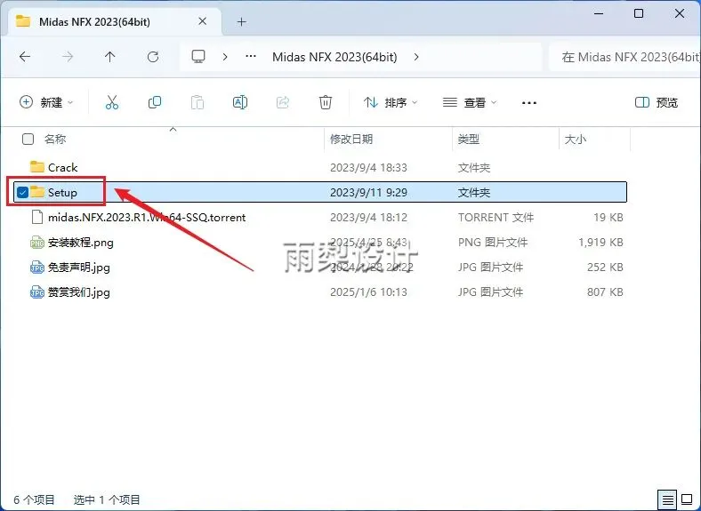Open the 查看 (View) dropdown
701x511 pixels.
click(x=470, y=103)
